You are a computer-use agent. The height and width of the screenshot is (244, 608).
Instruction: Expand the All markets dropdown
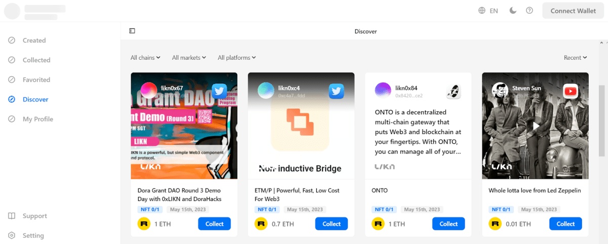[189, 58]
